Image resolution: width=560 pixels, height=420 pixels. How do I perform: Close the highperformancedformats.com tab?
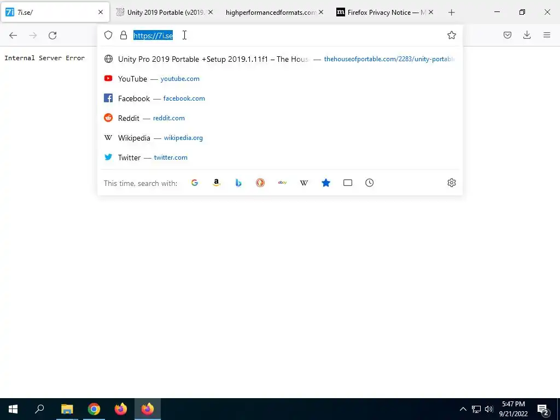click(320, 12)
